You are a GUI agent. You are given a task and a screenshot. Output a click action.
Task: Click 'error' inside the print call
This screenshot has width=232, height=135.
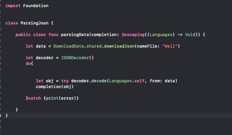67,98
